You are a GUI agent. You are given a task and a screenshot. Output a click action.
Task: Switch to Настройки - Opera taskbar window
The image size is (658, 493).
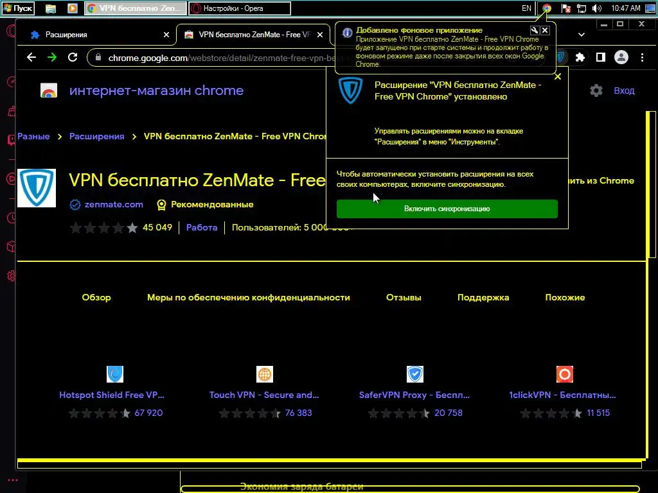(240, 8)
